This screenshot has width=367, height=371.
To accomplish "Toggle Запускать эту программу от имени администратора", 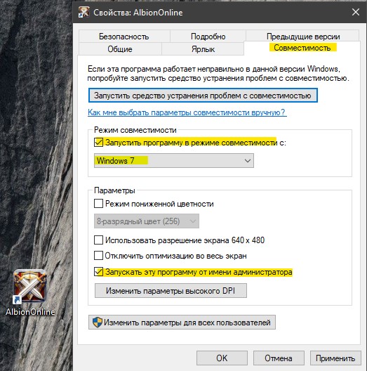I will click(98, 272).
